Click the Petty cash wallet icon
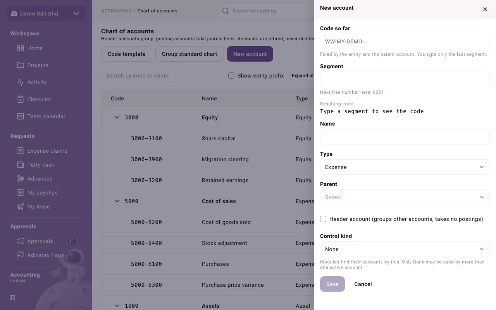This screenshot has width=496, height=310. [x=21, y=165]
